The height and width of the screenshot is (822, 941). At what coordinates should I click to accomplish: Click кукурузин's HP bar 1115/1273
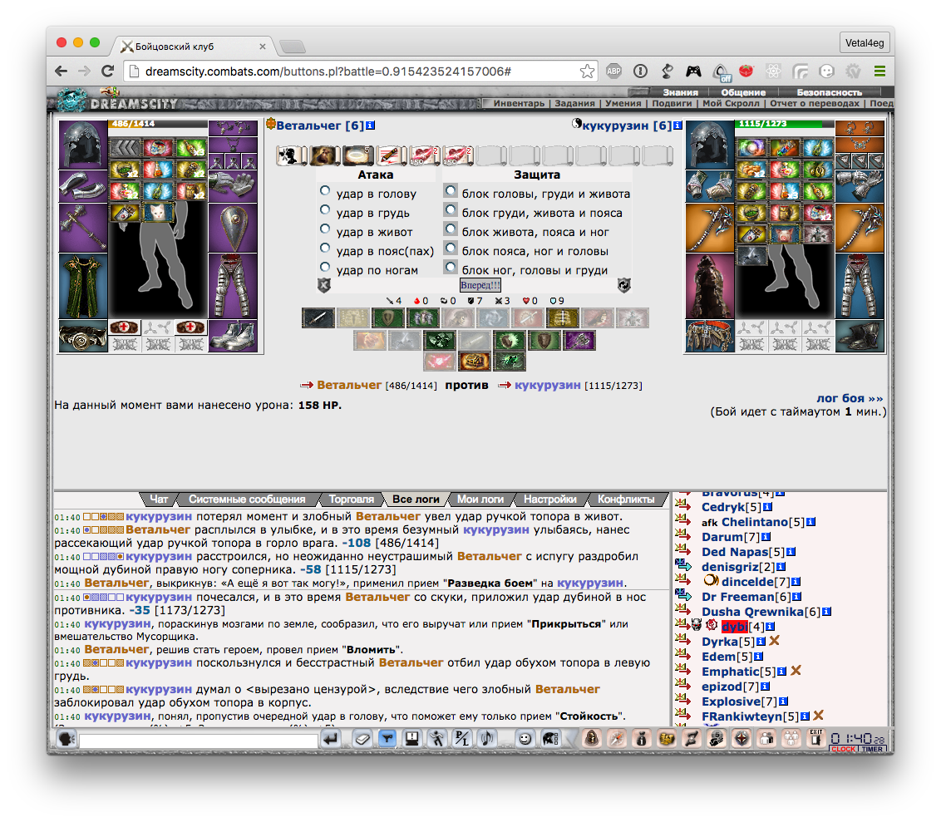coord(784,124)
